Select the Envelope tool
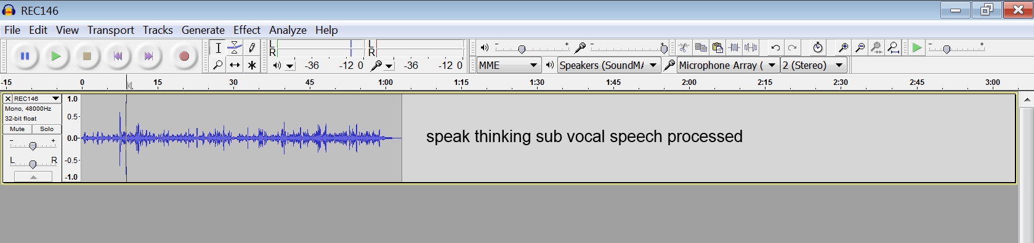1034x243 pixels. (235, 48)
